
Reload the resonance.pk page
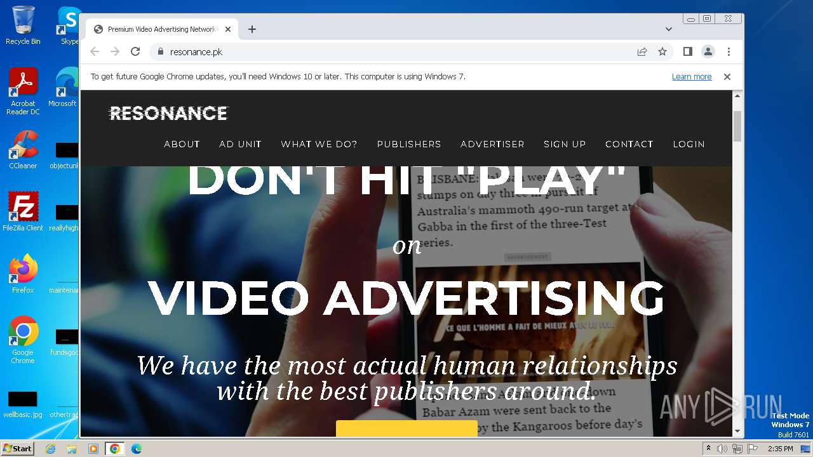[135, 52]
